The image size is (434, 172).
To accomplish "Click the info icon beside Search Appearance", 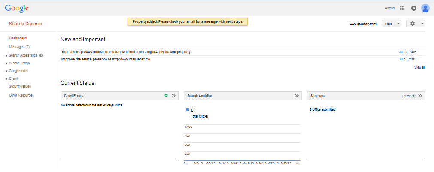I will [x=41, y=55].
